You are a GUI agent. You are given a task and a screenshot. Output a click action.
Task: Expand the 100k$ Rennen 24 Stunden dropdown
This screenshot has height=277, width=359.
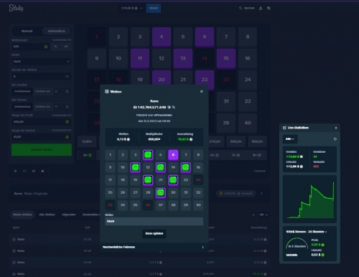(x=307, y=232)
